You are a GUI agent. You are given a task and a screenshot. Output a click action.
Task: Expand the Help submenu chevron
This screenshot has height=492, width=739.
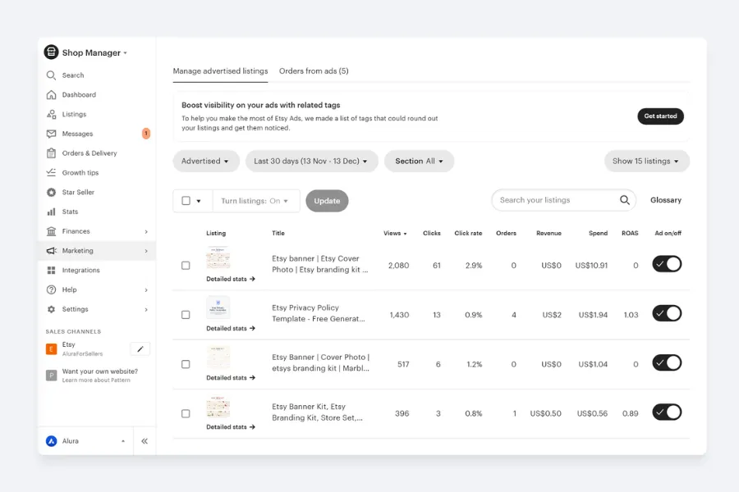click(146, 290)
